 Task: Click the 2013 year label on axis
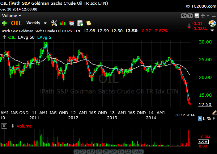click(x=112, y=118)
